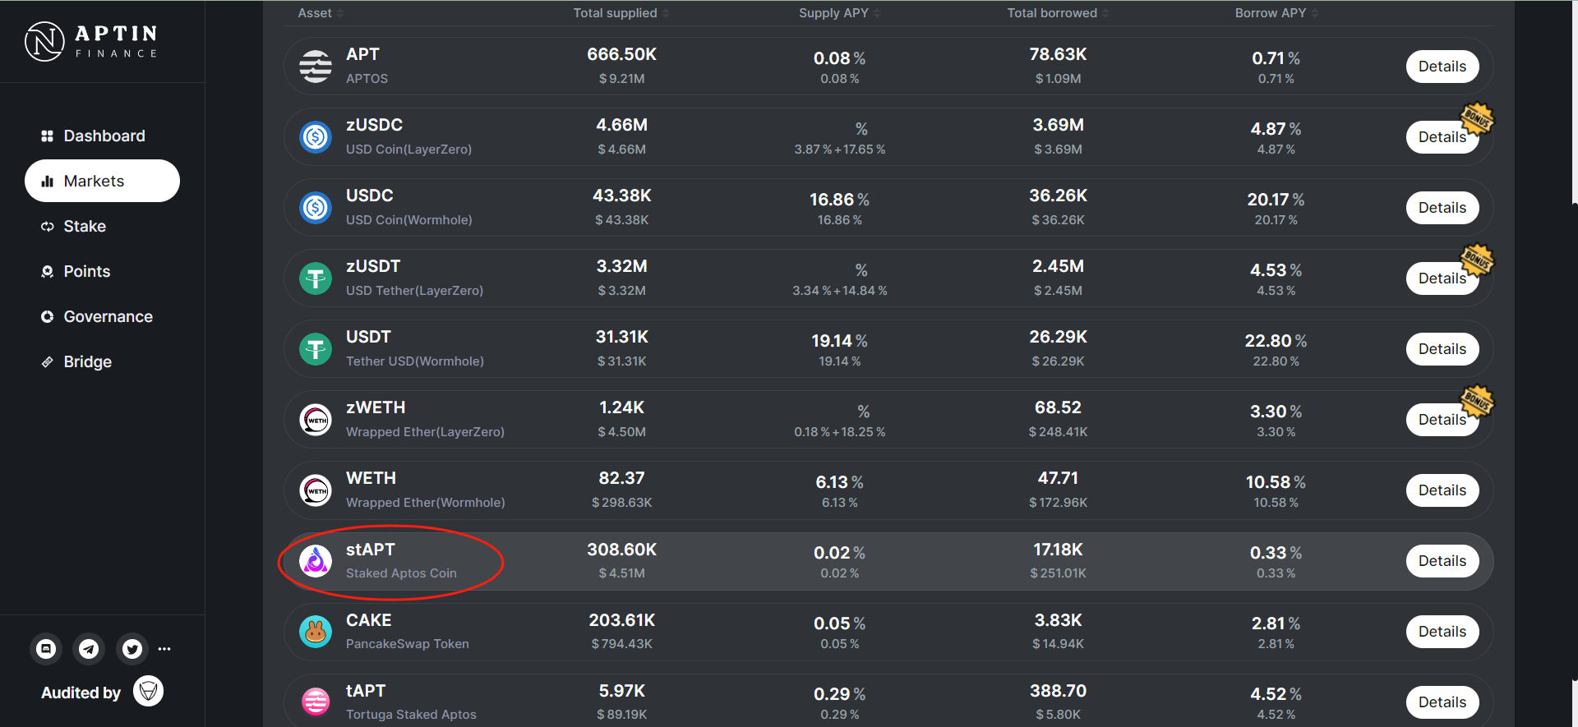Image resolution: width=1578 pixels, height=727 pixels.
Task: Select the 'Staked Aptos Coin' label
Action: (401, 573)
